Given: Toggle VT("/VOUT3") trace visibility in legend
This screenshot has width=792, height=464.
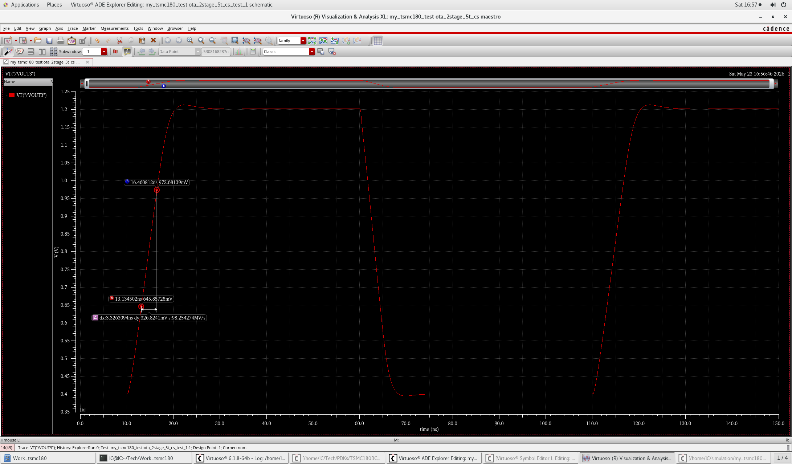Looking at the screenshot, I should pyautogui.click(x=12, y=95).
